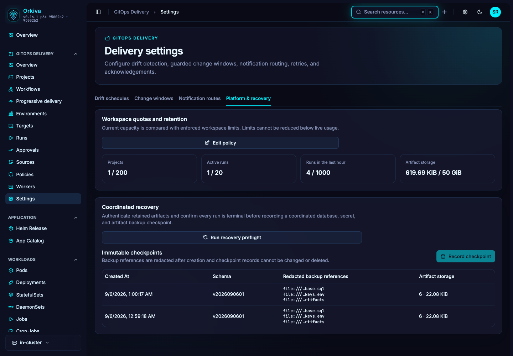Click the Targets sidebar icon
The image size is (513, 356).
pyautogui.click(x=11, y=126)
